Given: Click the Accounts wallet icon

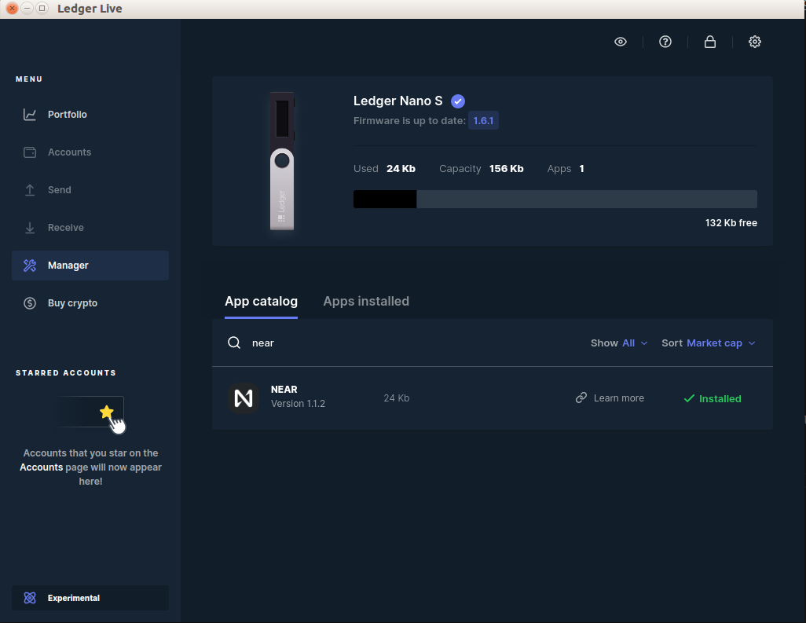Looking at the screenshot, I should tap(30, 152).
